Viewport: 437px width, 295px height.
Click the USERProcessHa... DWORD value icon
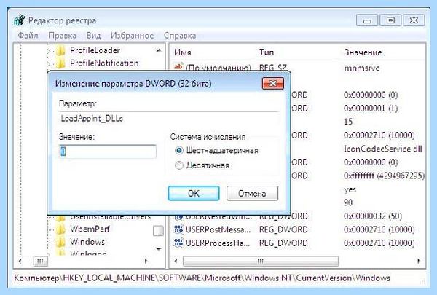(x=178, y=243)
